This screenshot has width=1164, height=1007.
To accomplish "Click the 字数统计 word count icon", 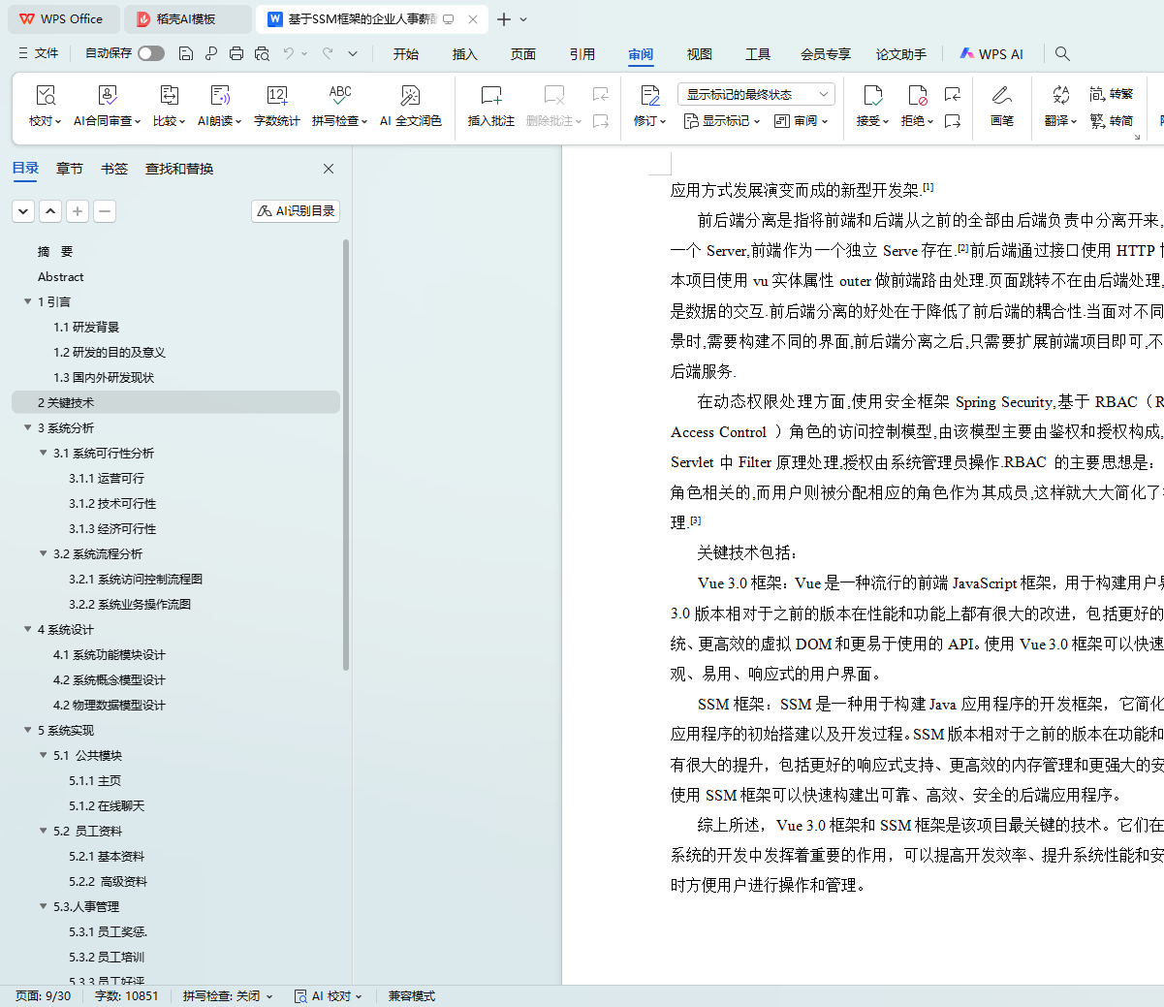I will [x=276, y=96].
